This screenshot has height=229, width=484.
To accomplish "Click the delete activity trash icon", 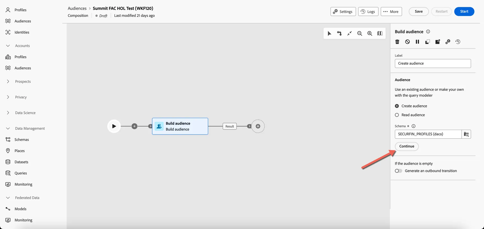I will (397, 42).
